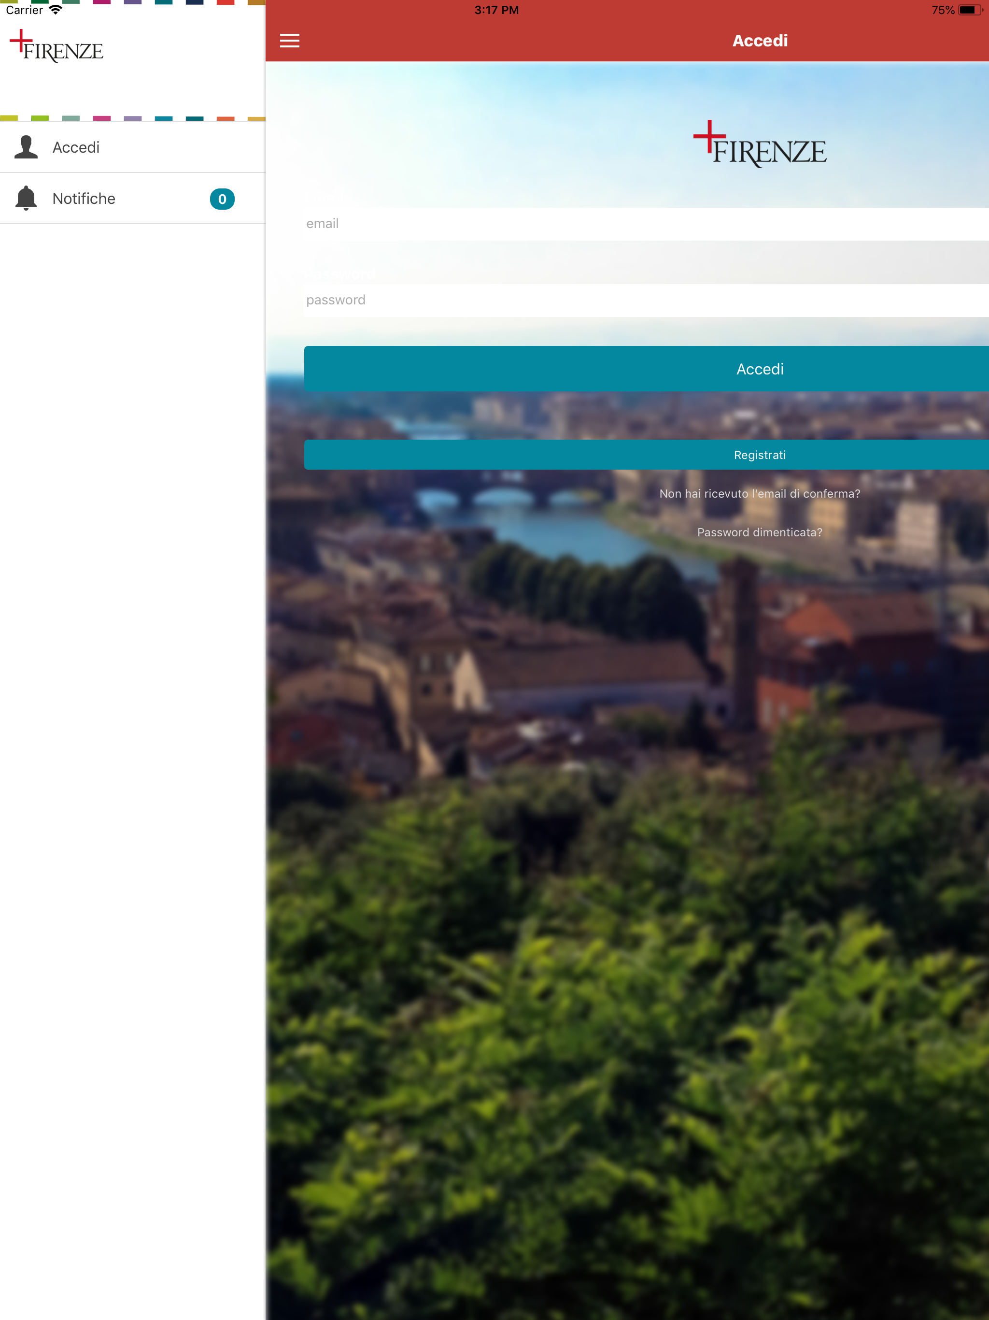989x1320 pixels.
Task: Open the Accedi sidebar menu item
Action: (x=132, y=147)
